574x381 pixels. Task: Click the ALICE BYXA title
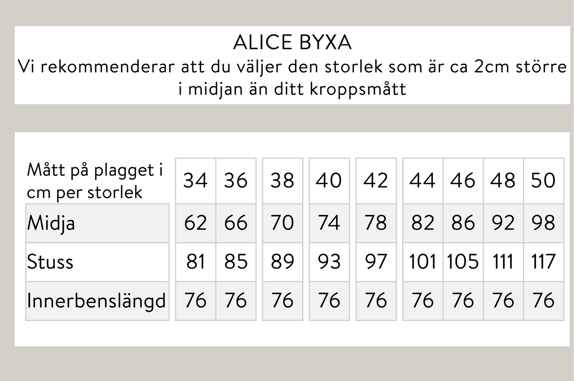pos(292,43)
